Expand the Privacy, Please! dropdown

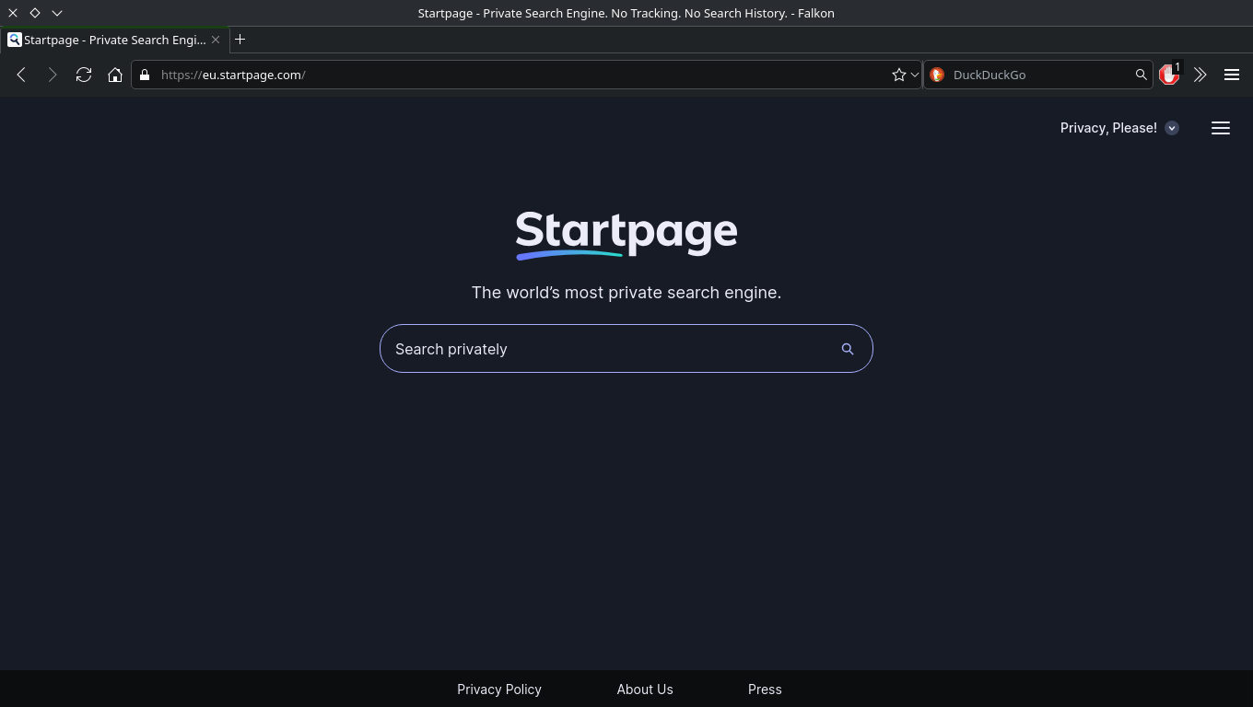point(1171,128)
